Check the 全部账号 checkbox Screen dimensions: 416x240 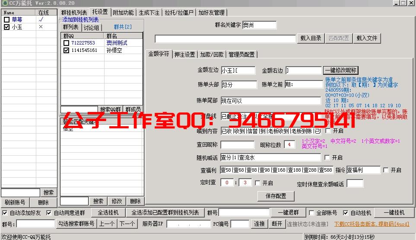(x=312, y=213)
